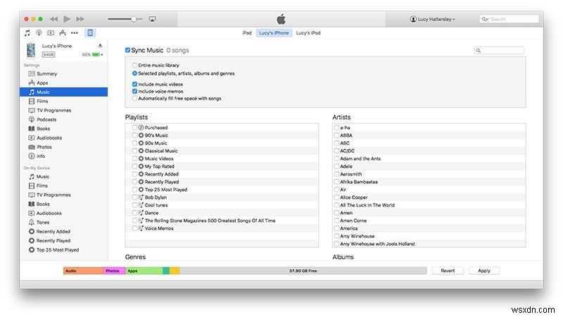
Task: Open the search options magnifier dropdown
Action: [x=485, y=19]
